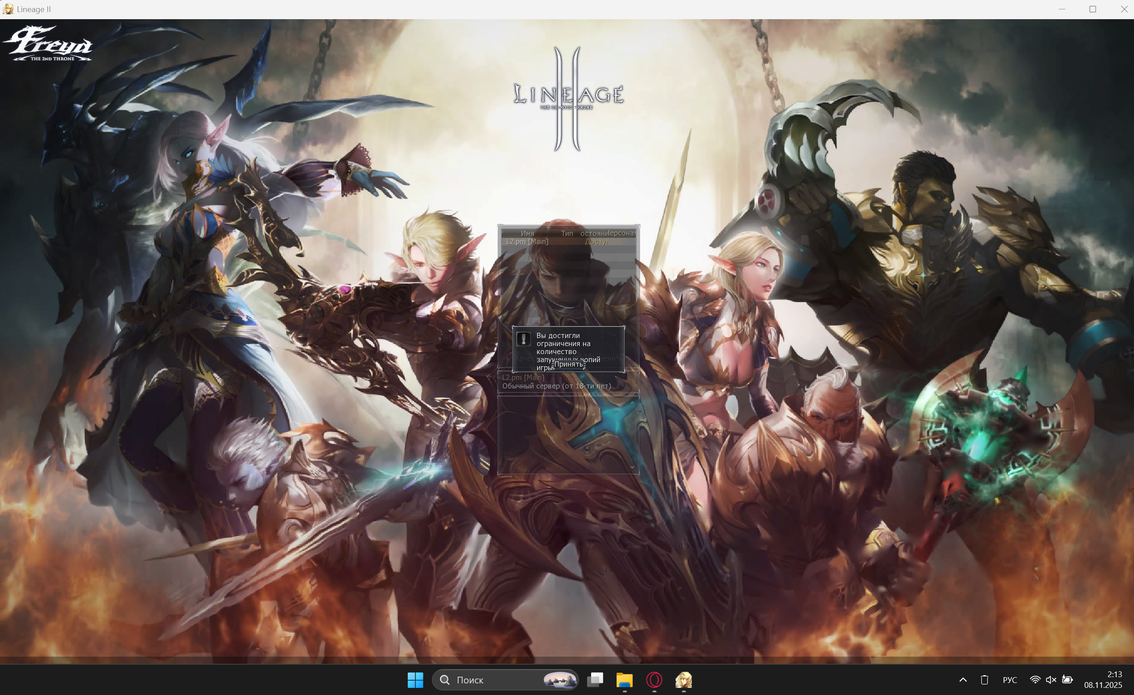Screen dimensions: 1134x695
Task: Click the Тип column header
Action: coord(567,233)
